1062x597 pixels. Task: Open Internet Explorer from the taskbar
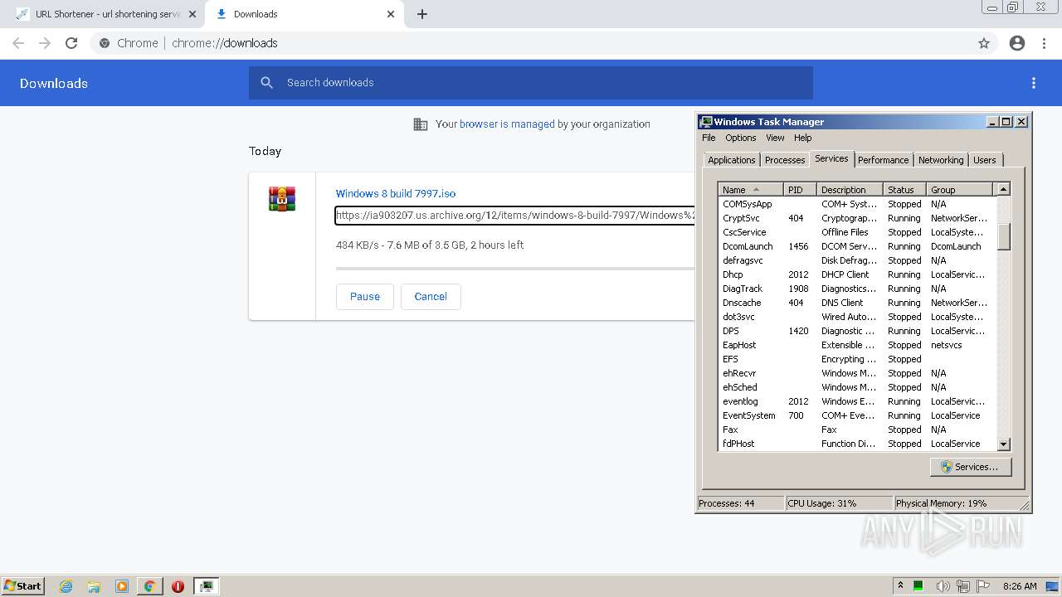tap(66, 586)
